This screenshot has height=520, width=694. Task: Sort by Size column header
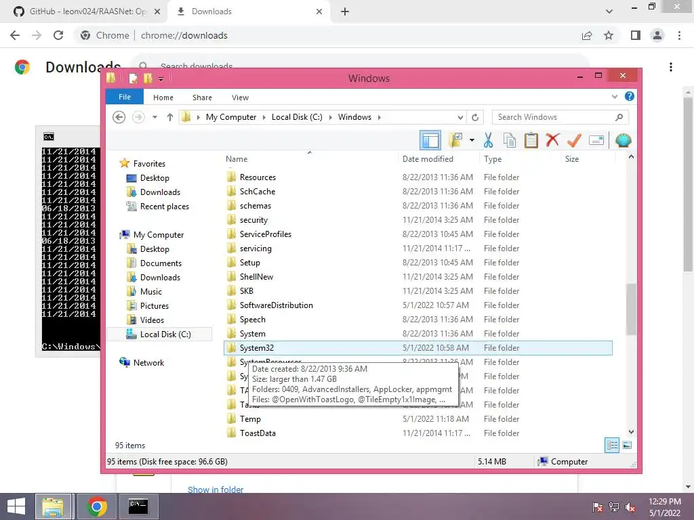click(572, 158)
